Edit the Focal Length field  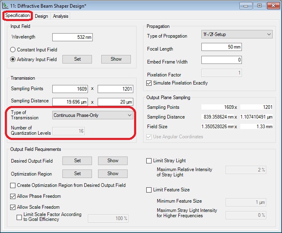click(221, 47)
